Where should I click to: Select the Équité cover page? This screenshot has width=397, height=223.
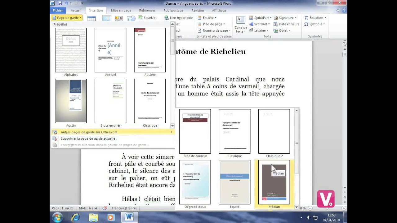[234, 182]
